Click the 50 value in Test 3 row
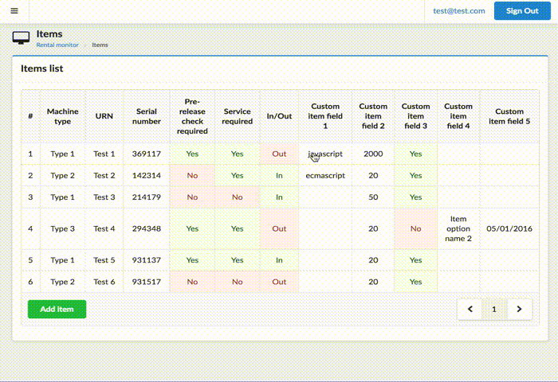This screenshot has height=382, width=558. pyautogui.click(x=373, y=197)
